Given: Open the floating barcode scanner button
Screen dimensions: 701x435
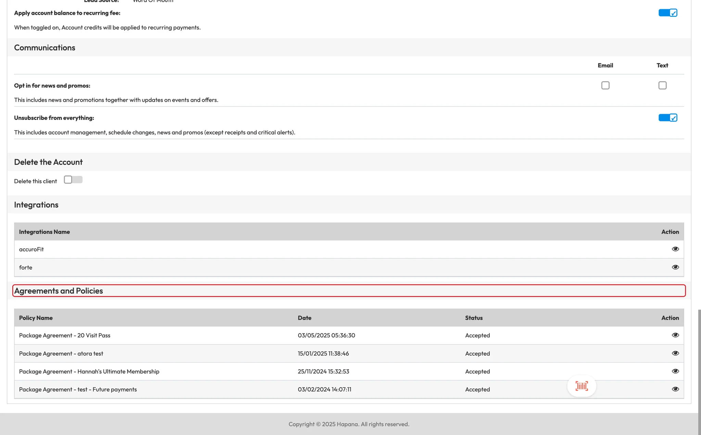Looking at the screenshot, I should click(x=582, y=386).
